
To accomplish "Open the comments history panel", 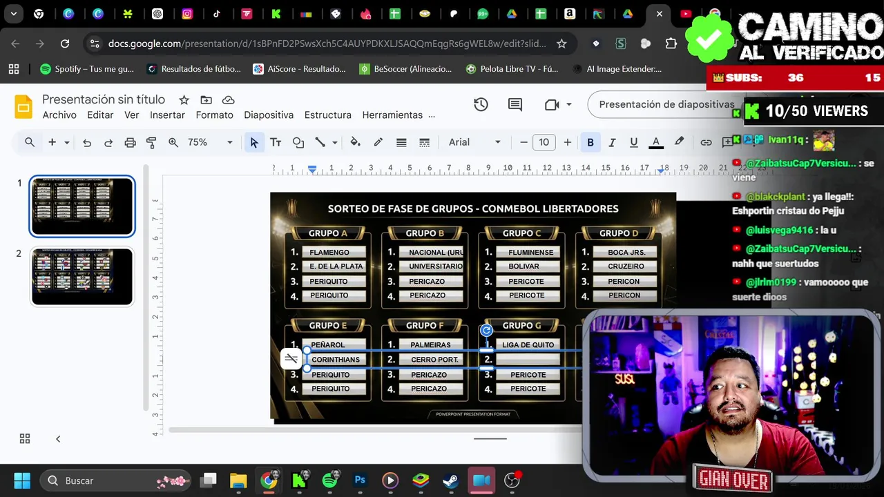I will (515, 104).
